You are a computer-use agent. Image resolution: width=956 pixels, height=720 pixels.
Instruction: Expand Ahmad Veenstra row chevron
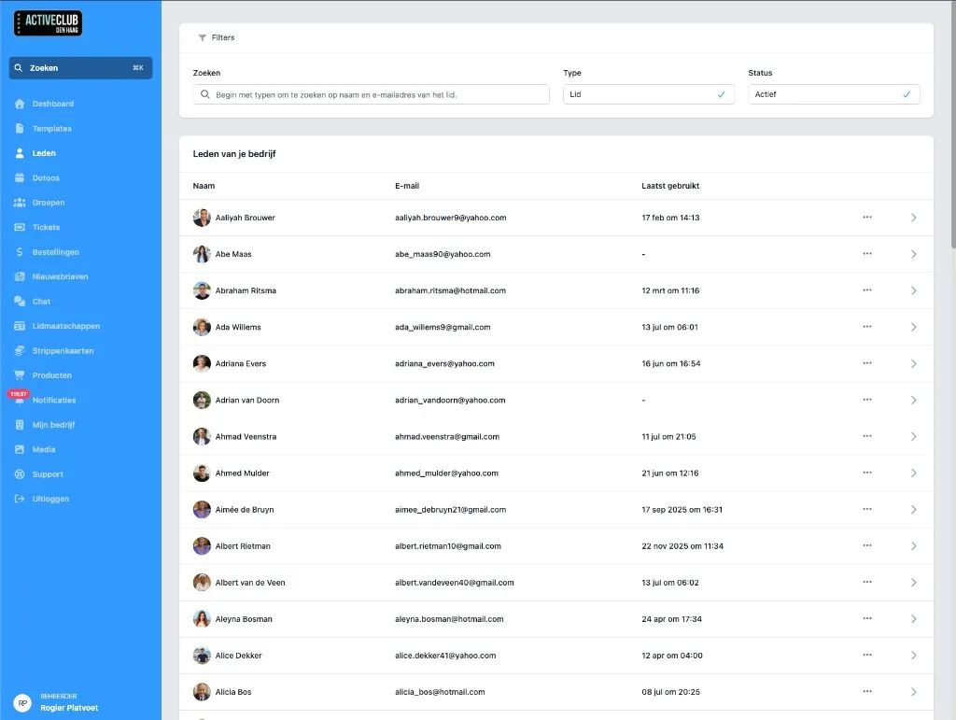click(x=913, y=436)
